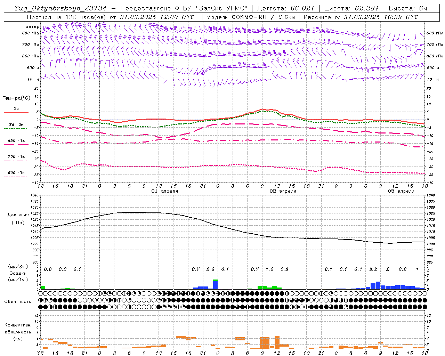Click the (мм/1ч.) precipitation unit label
Image resolution: width=445 pixels, height=356 pixels.
click(x=18, y=280)
